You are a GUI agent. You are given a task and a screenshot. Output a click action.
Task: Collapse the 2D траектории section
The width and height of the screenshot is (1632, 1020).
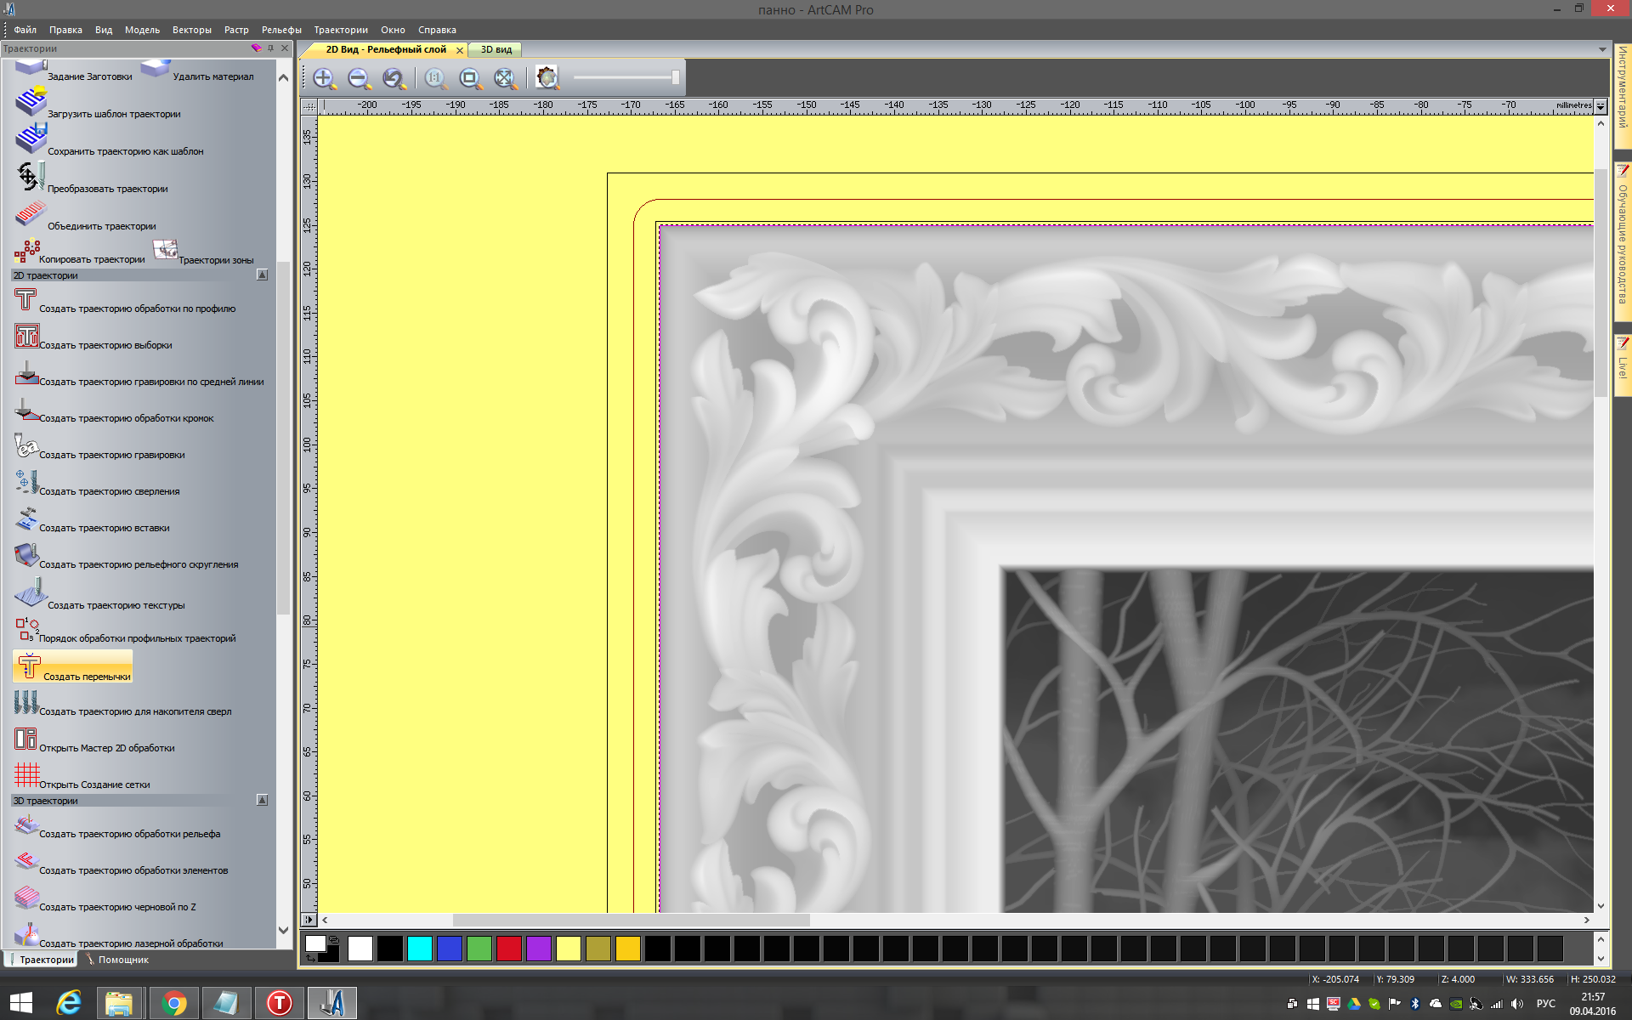coord(263,275)
